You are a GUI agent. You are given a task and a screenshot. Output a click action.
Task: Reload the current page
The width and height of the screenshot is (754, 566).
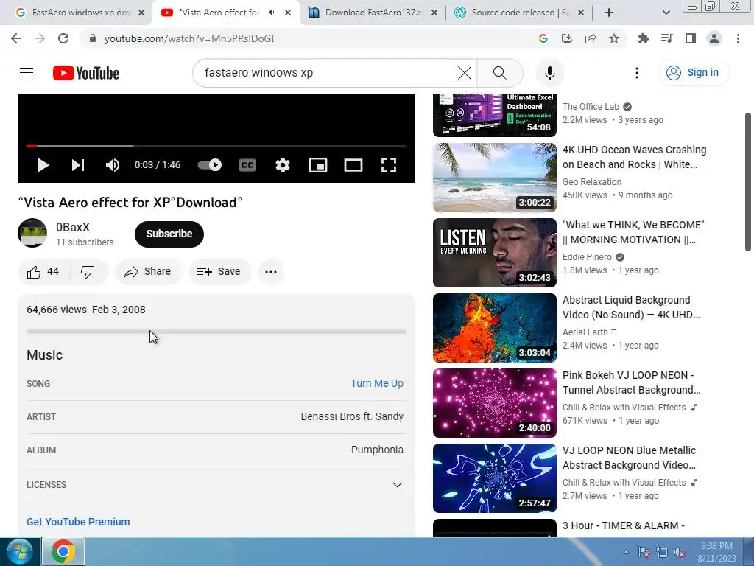click(x=63, y=38)
